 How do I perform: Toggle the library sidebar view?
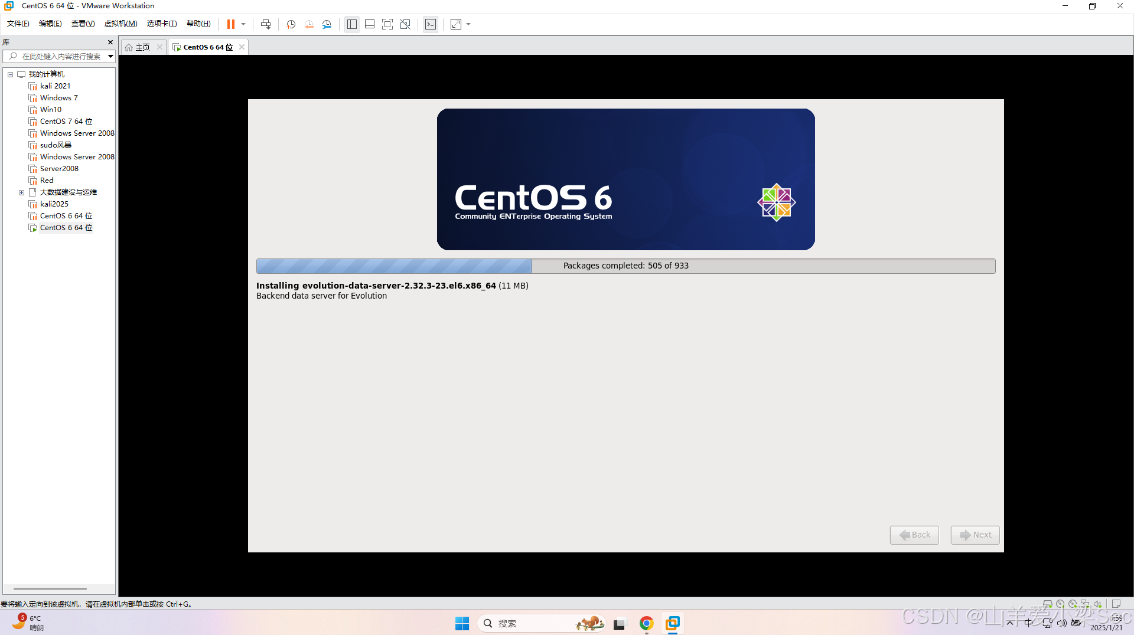point(352,24)
